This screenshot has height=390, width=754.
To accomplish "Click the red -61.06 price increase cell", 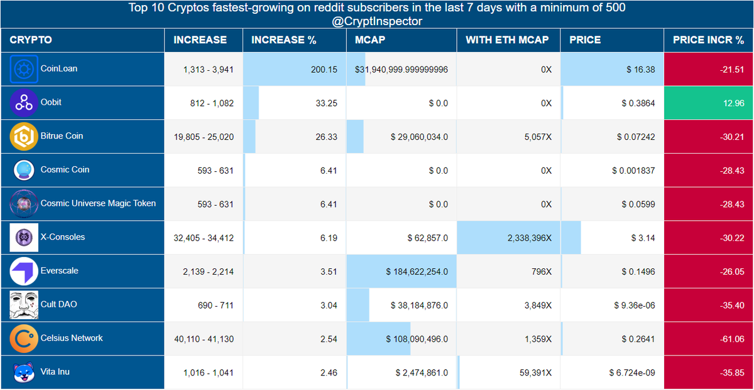I will tap(709, 339).
